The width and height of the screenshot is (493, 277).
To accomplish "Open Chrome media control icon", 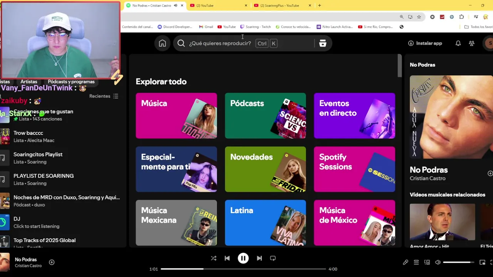I will point(476,17).
